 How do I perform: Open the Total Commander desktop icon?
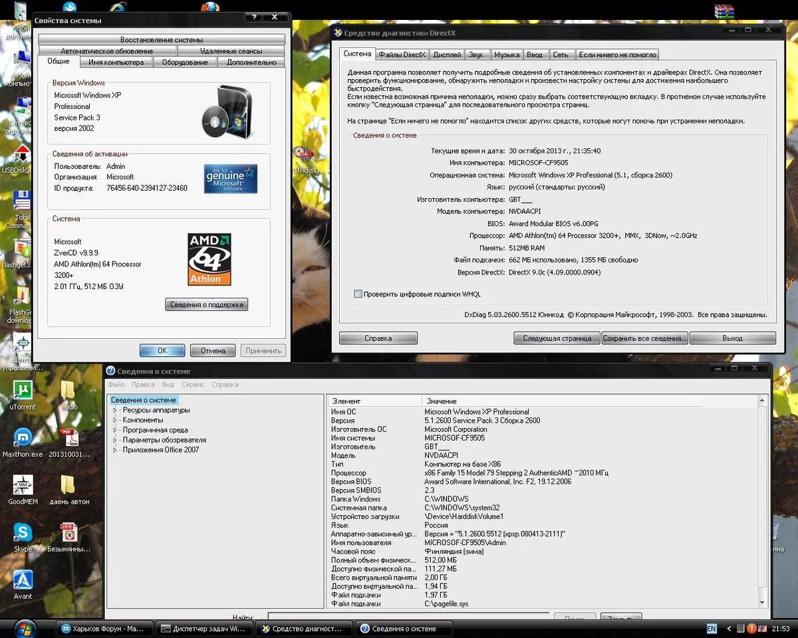point(23,201)
